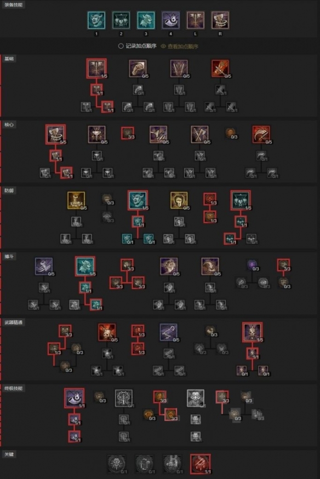Click the 3/3 passive node in 核心 row
The width and height of the screenshot is (320, 479).
(128, 134)
